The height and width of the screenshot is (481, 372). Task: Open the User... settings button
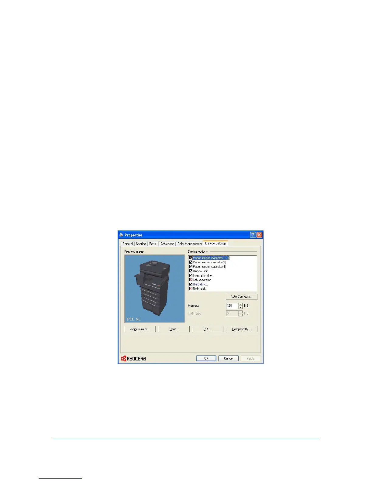click(x=174, y=329)
